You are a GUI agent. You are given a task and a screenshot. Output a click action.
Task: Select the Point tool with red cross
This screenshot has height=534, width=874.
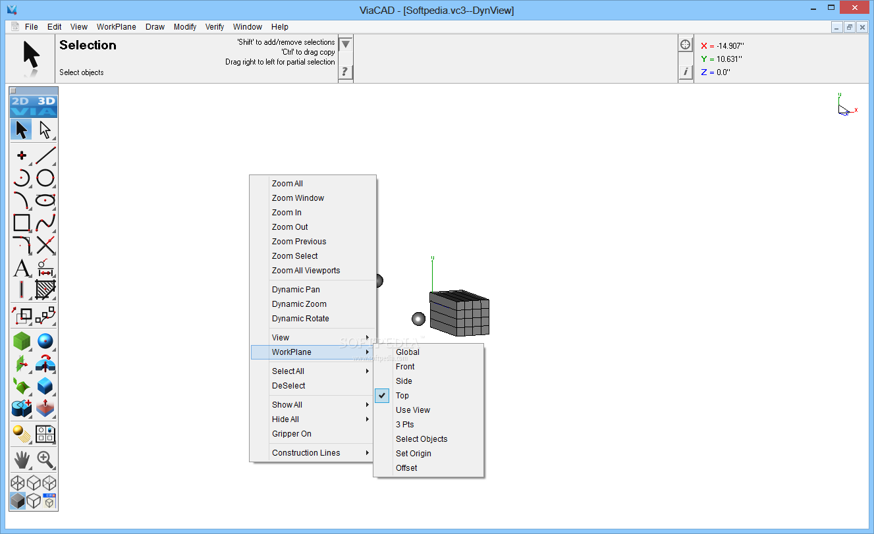(22, 156)
